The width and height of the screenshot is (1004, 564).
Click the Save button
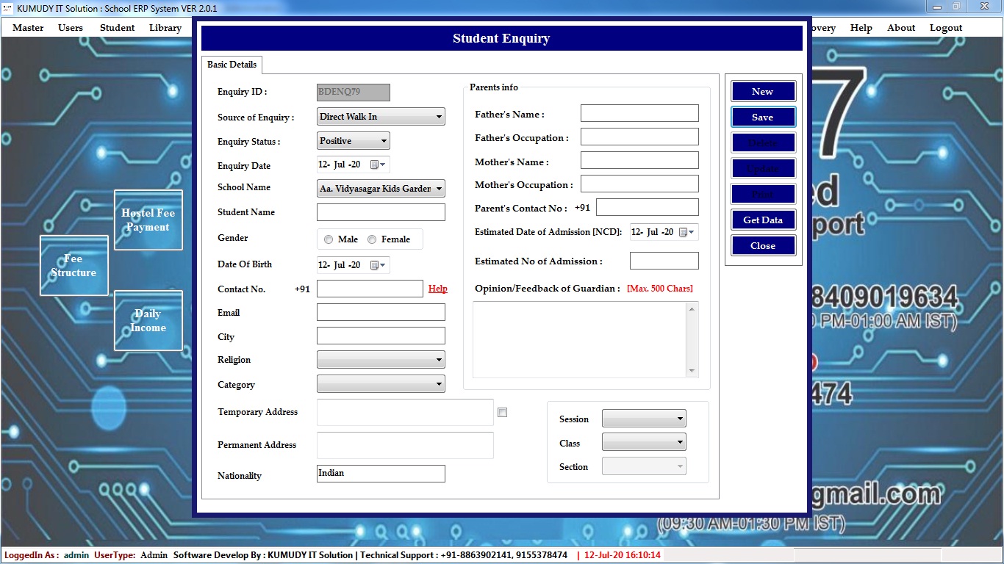pyautogui.click(x=763, y=117)
